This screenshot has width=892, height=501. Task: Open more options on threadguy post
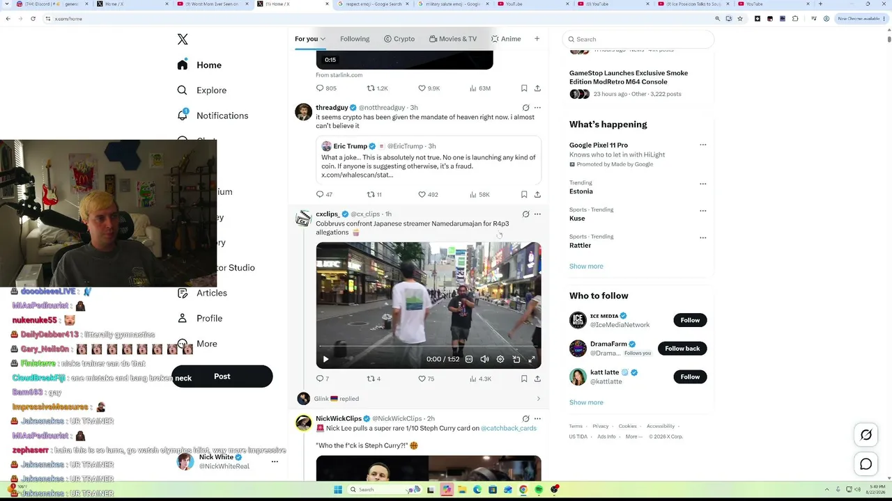pos(537,108)
